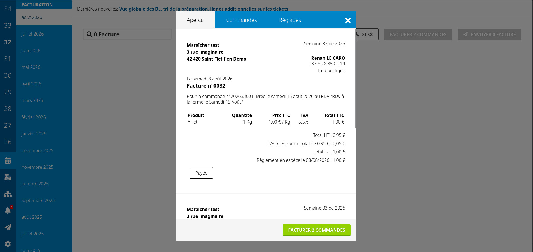
Task: Go to week 28 in sidebar
Action: tap(8, 109)
